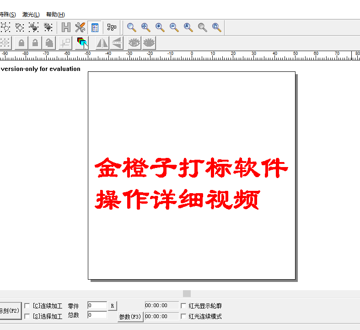
Task: Click the closed eye hide icon
Action: (x=149, y=43)
